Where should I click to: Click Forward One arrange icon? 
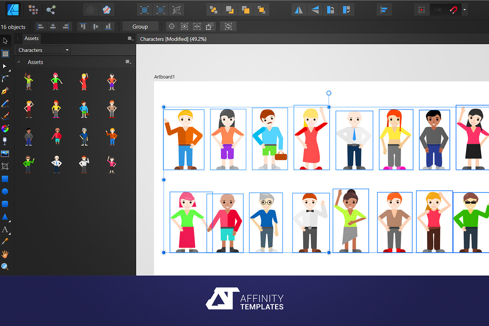point(246,9)
